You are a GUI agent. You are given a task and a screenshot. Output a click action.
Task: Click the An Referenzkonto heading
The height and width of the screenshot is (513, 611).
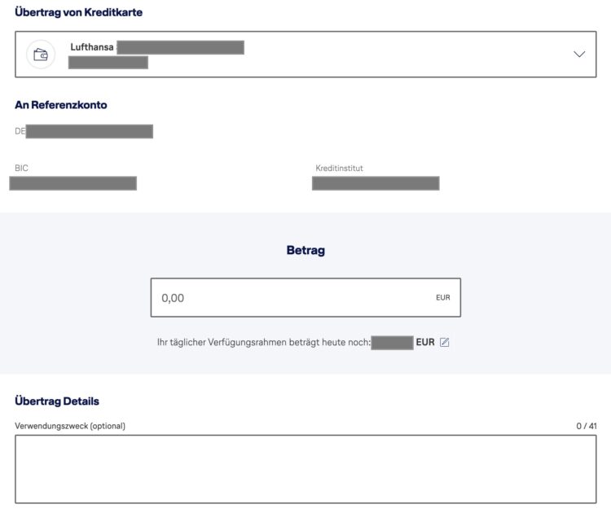point(61,105)
